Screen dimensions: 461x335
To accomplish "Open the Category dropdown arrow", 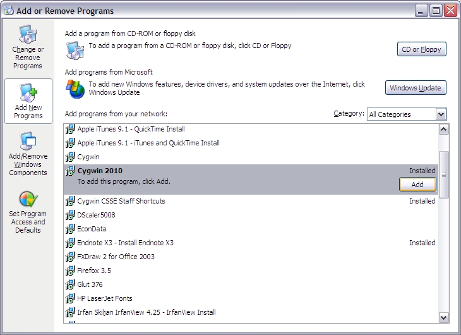I will click(x=441, y=114).
